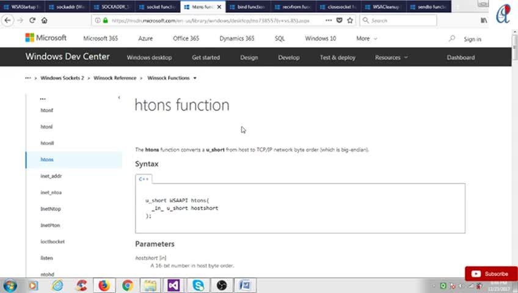Close the htons function tab
This screenshot has width=518, height=293.
click(x=219, y=7)
